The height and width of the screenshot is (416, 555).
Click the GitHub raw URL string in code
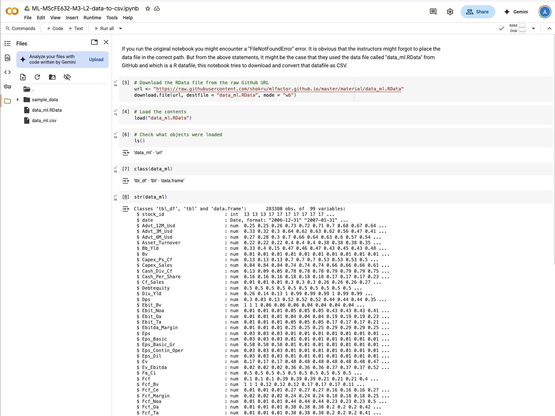click(x=278, y=89)
